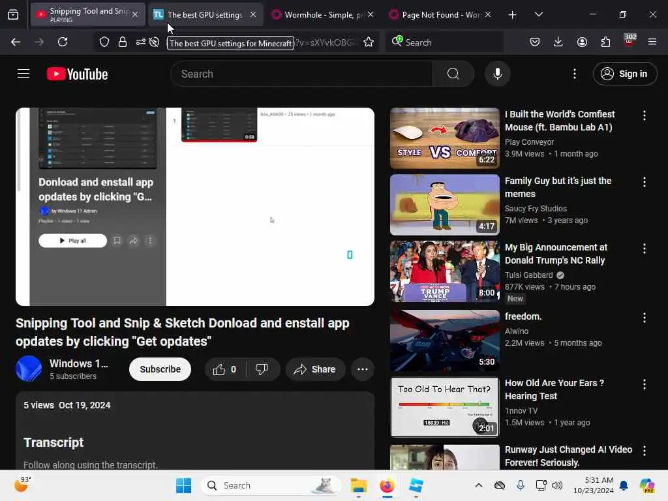Open the Firefox downloads panel

(x=558, y=42)
